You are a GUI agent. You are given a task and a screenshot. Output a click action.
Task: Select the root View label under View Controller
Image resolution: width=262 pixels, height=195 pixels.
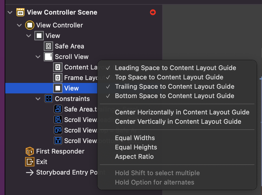point(53,36)
